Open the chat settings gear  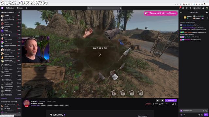(x=199, y=115)
